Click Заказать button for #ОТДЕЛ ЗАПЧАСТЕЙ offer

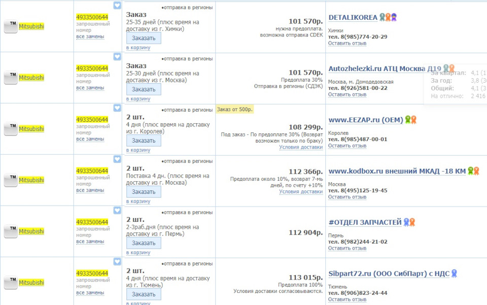click(x=144, y=243)
